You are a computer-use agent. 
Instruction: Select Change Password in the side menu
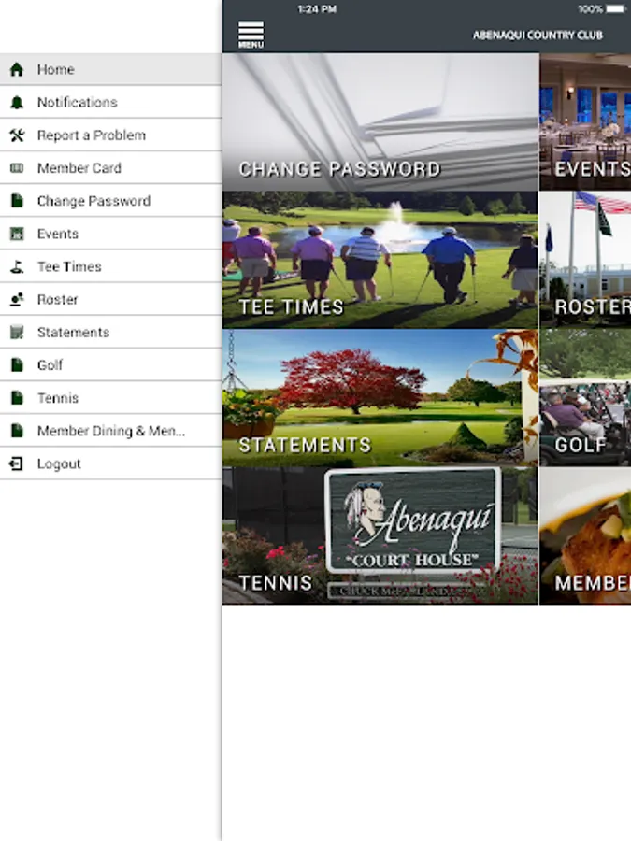(110, 201)
